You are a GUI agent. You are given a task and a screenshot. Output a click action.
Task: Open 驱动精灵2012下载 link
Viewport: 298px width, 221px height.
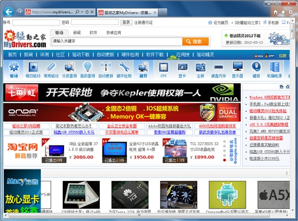245,36
